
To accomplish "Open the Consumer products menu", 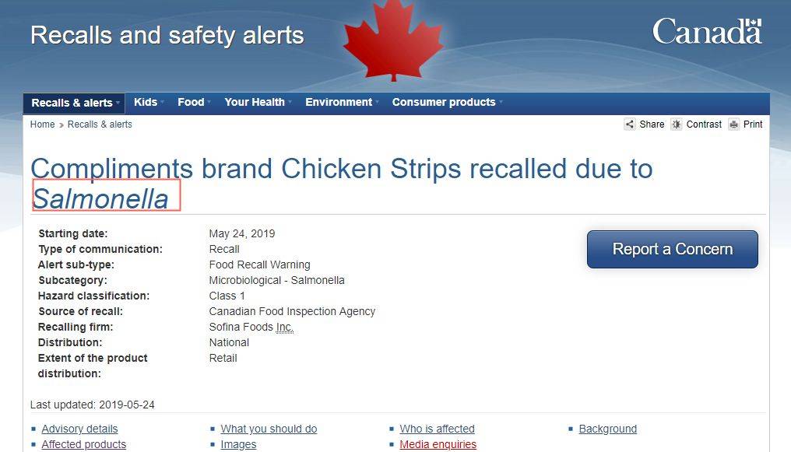I will click(447, 103).
